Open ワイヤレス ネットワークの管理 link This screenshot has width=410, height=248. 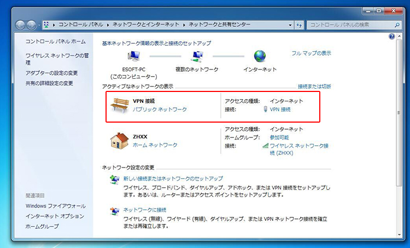tap(57, 59)
